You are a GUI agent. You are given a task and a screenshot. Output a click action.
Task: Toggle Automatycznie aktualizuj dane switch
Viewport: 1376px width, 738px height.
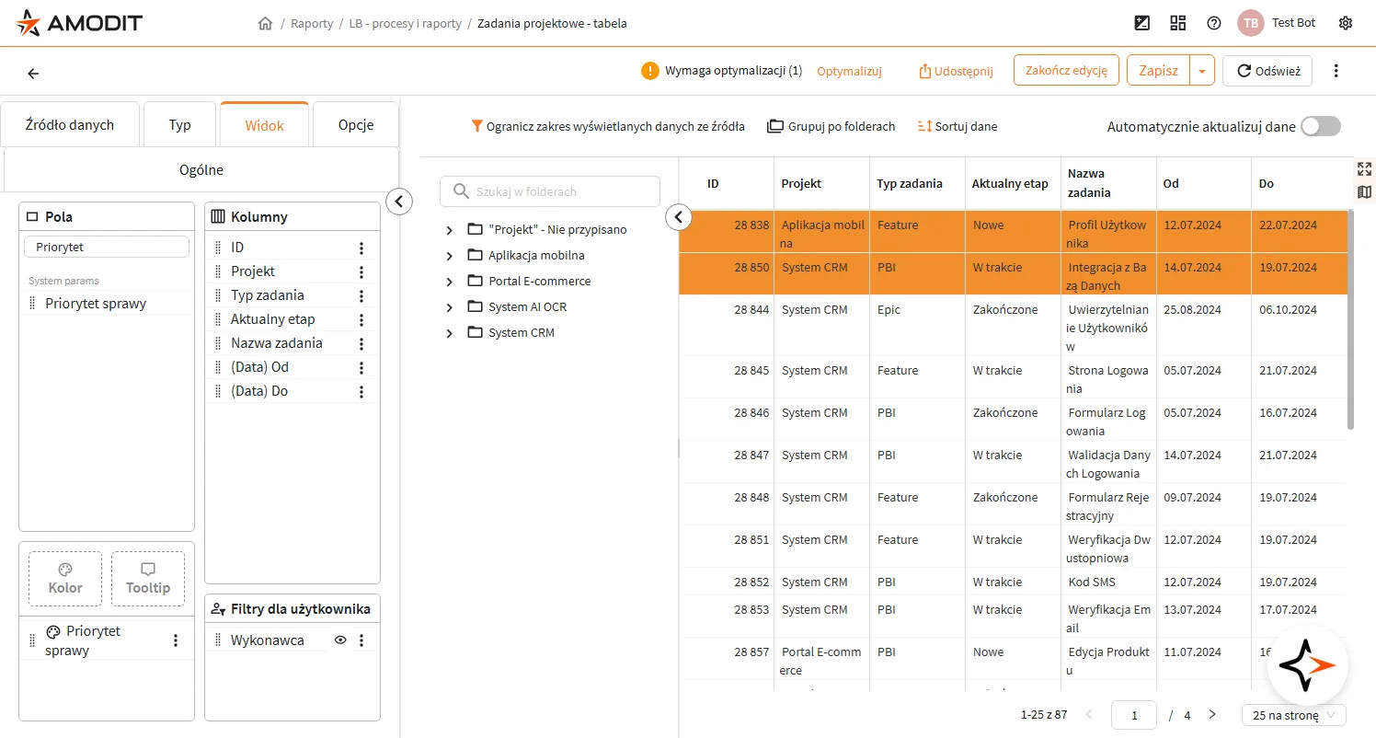(x=1321, y=127)
